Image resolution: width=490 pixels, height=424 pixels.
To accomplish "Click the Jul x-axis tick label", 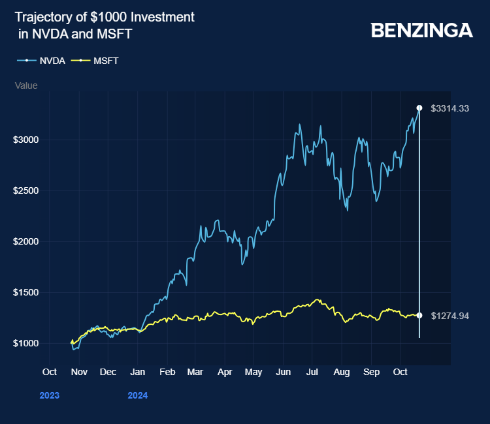I will (312, 372).
